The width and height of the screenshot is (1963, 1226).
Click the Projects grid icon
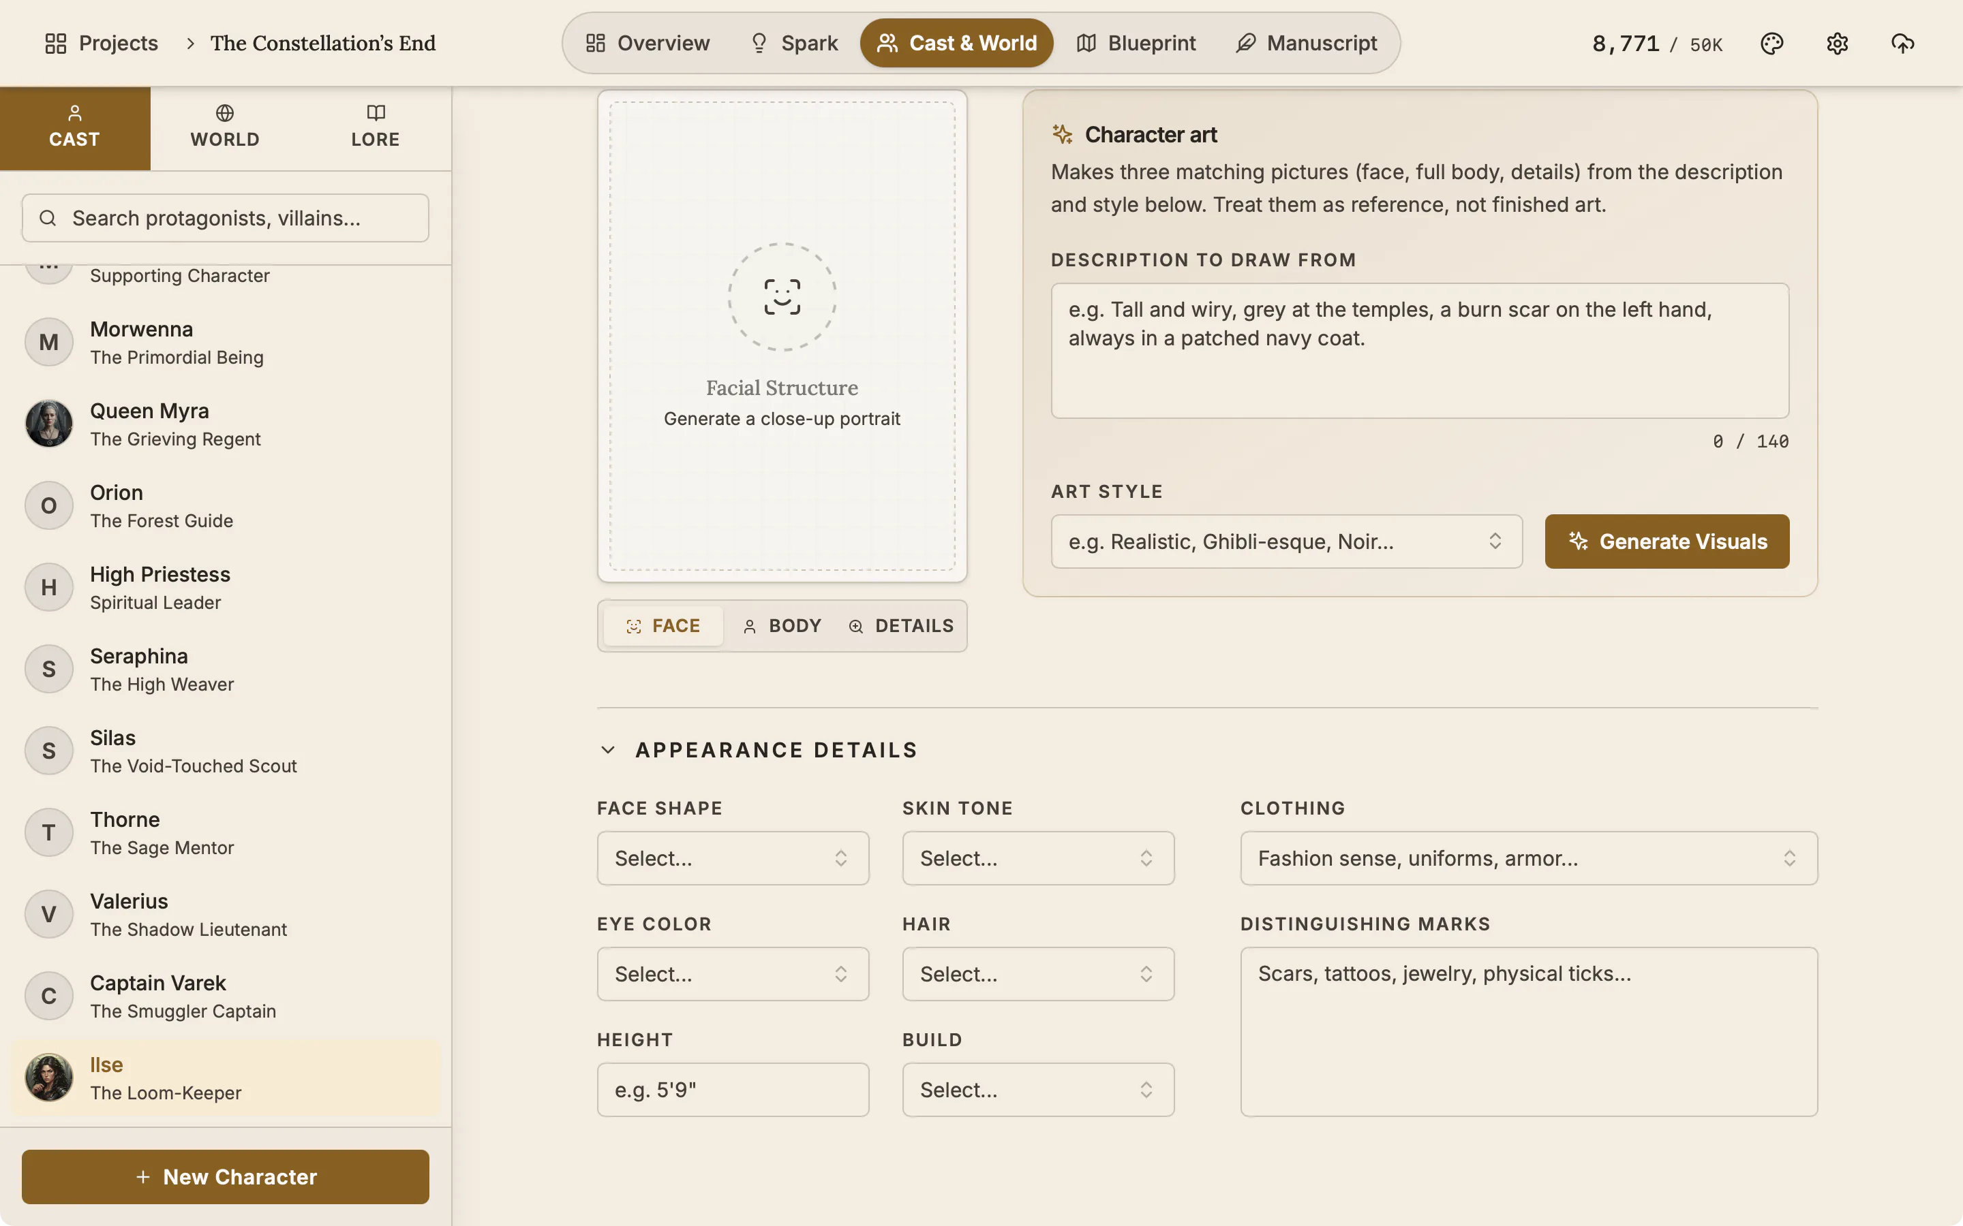[x=55, y=43]
